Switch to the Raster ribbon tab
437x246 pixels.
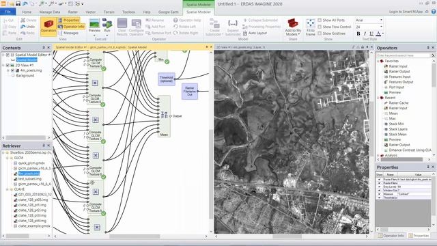coord(73,12)
